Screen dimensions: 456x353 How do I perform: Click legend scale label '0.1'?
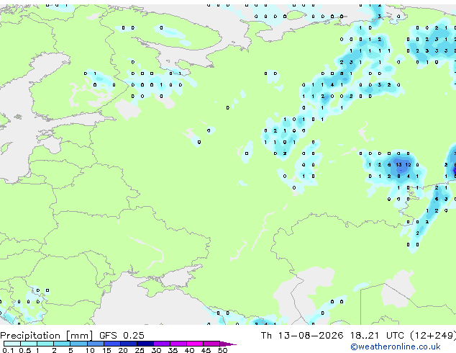pyautogui.click(x=8, y=350)
